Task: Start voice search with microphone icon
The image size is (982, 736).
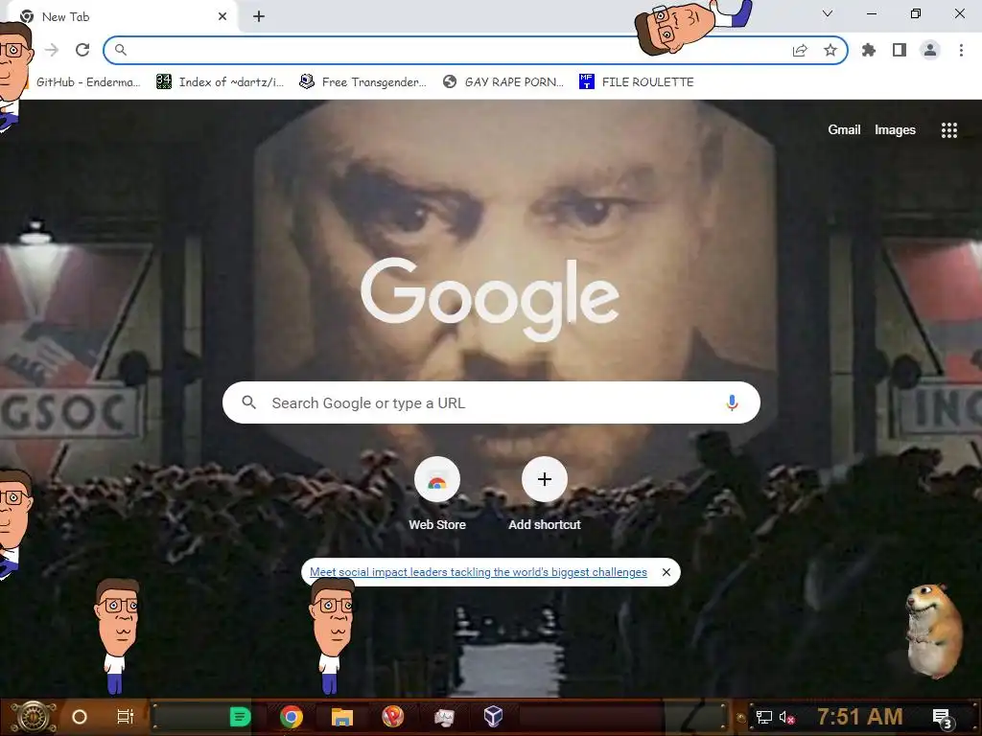Action: [x=732, y=402]
